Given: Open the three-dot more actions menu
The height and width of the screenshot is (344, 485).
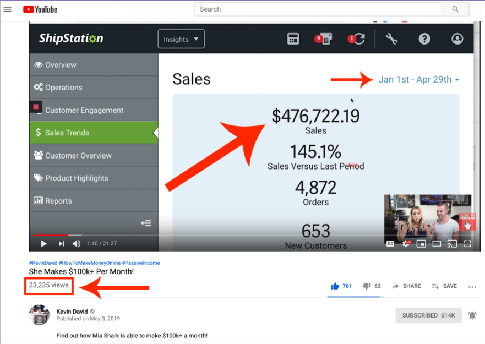Looking at the screenshot, I should tap(472, 287).
